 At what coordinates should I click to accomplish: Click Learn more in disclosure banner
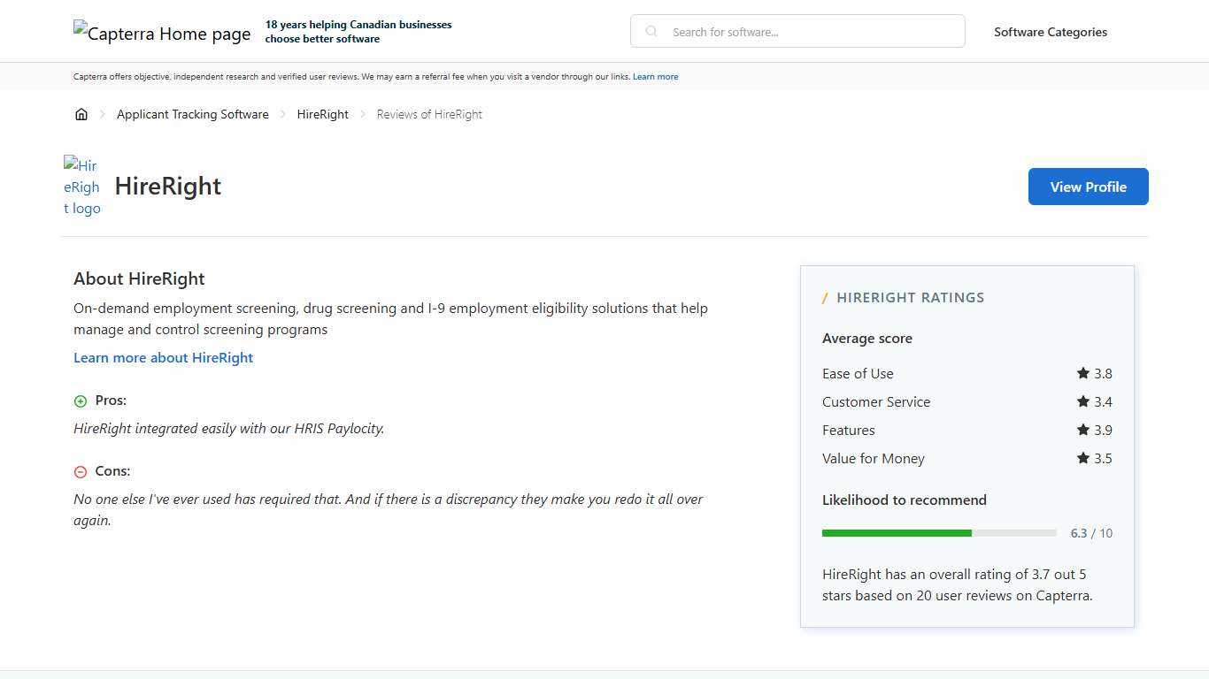(655, 77)
